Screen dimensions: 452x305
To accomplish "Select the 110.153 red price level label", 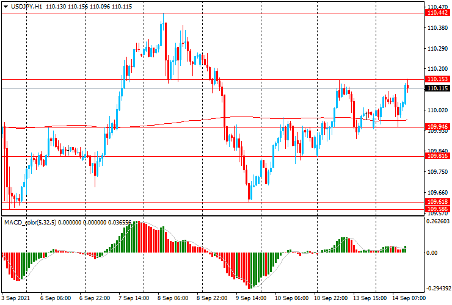I will [x=437, y=79].
